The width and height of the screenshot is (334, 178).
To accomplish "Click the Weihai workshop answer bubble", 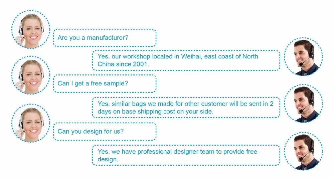I will tap(186, 60).
